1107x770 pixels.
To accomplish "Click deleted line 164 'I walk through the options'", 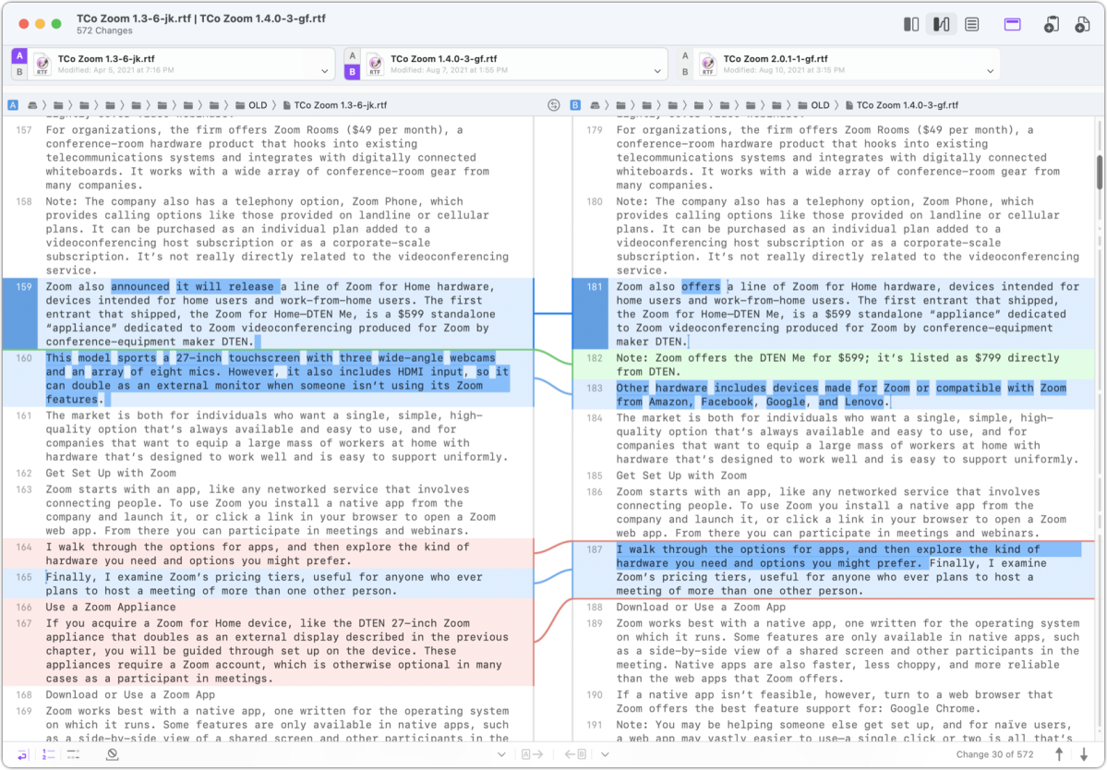I will click(257, 554).
